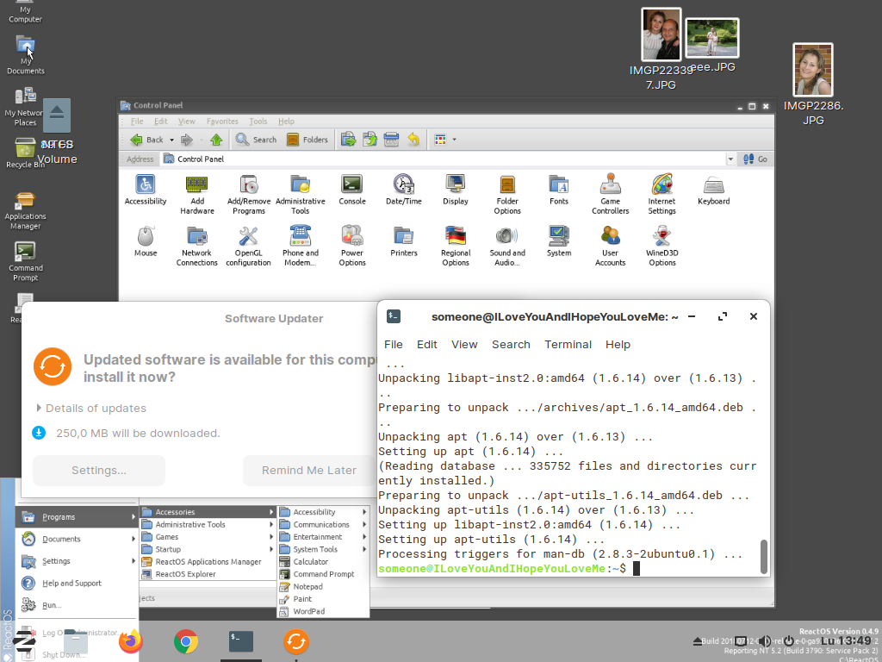Screen dimensions: 882x662
Task: Open the Keyboard applet
Action: (714, 190)
